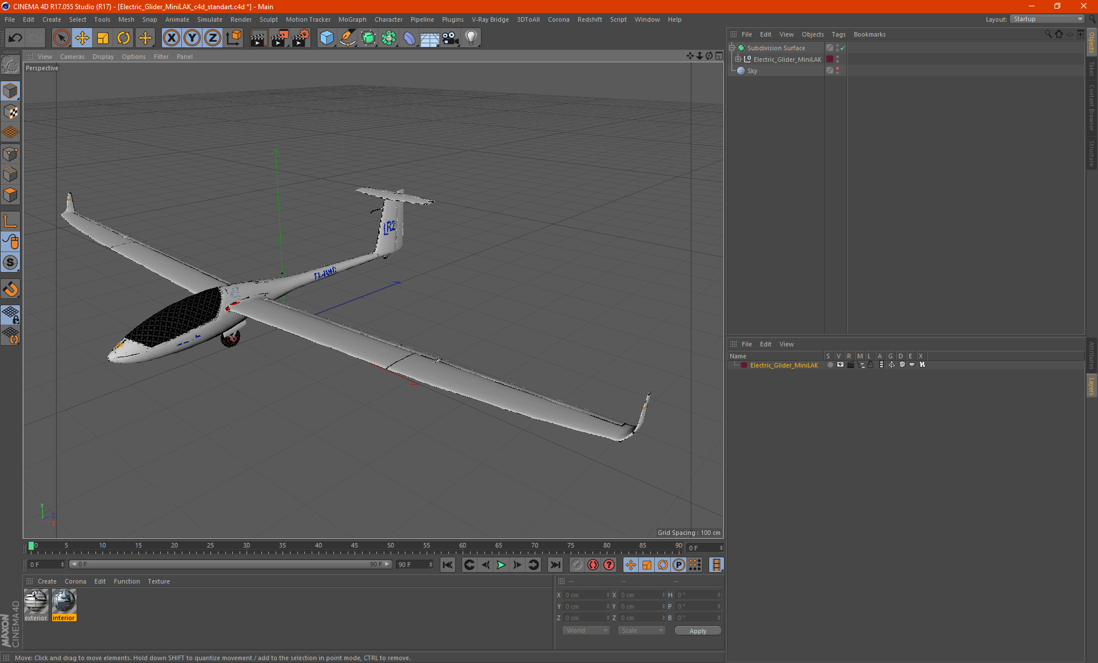Add a Floor environment object
1098x663 pixels.
click(429, 38)
